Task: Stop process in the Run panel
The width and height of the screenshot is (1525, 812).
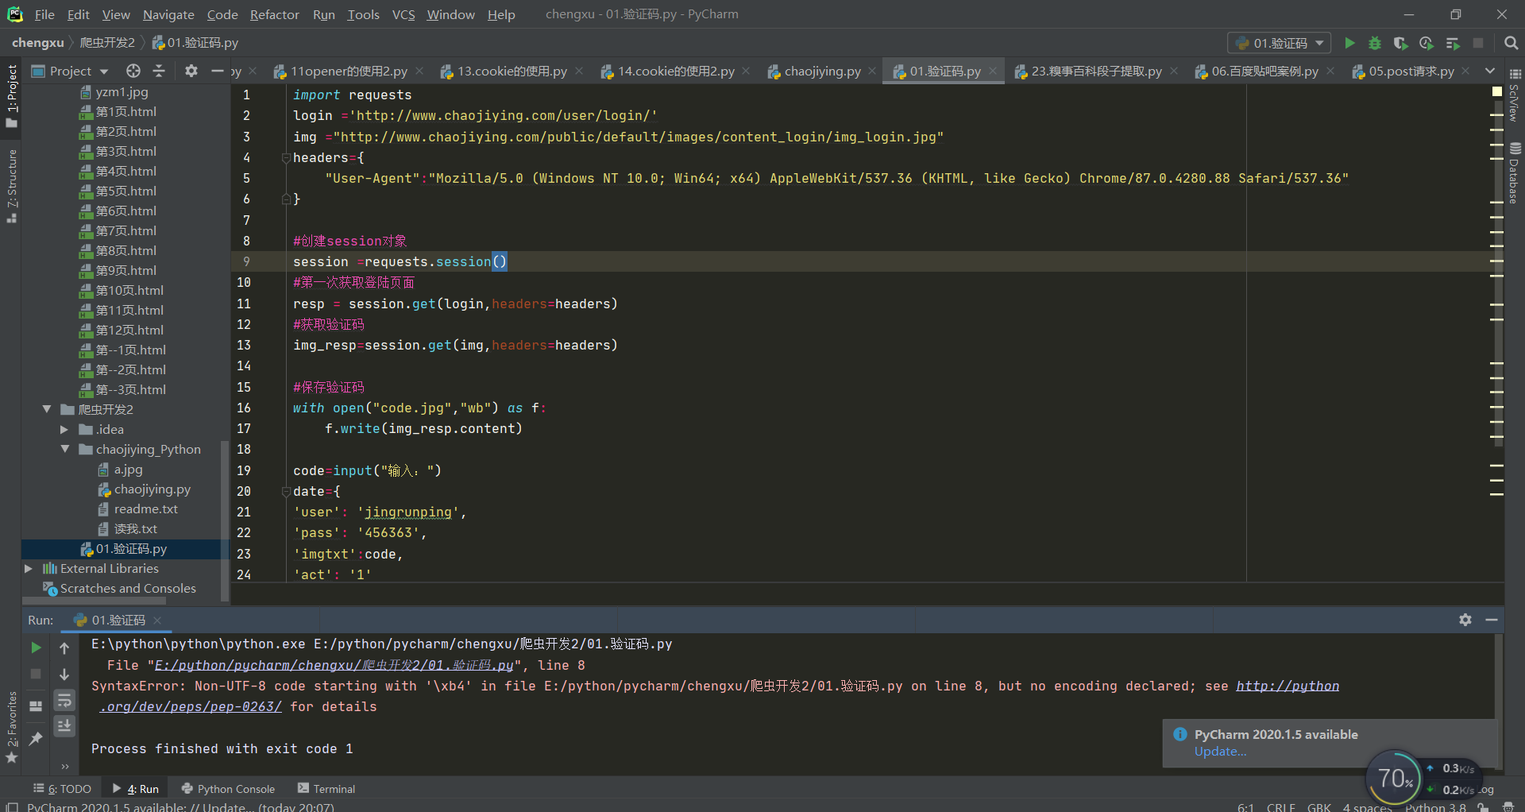Action: 36,674
